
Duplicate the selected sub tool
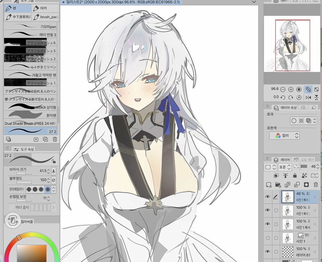pos(45,139)
